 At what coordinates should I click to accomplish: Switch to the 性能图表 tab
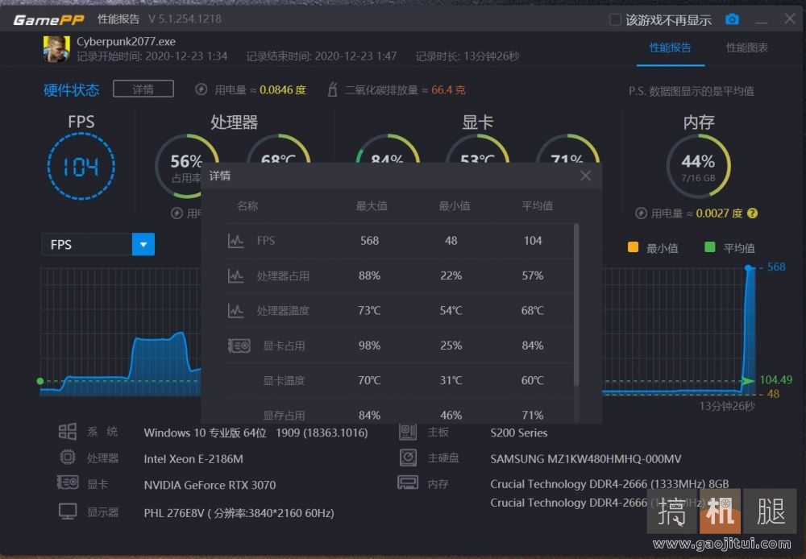click(x=746, y=48)
